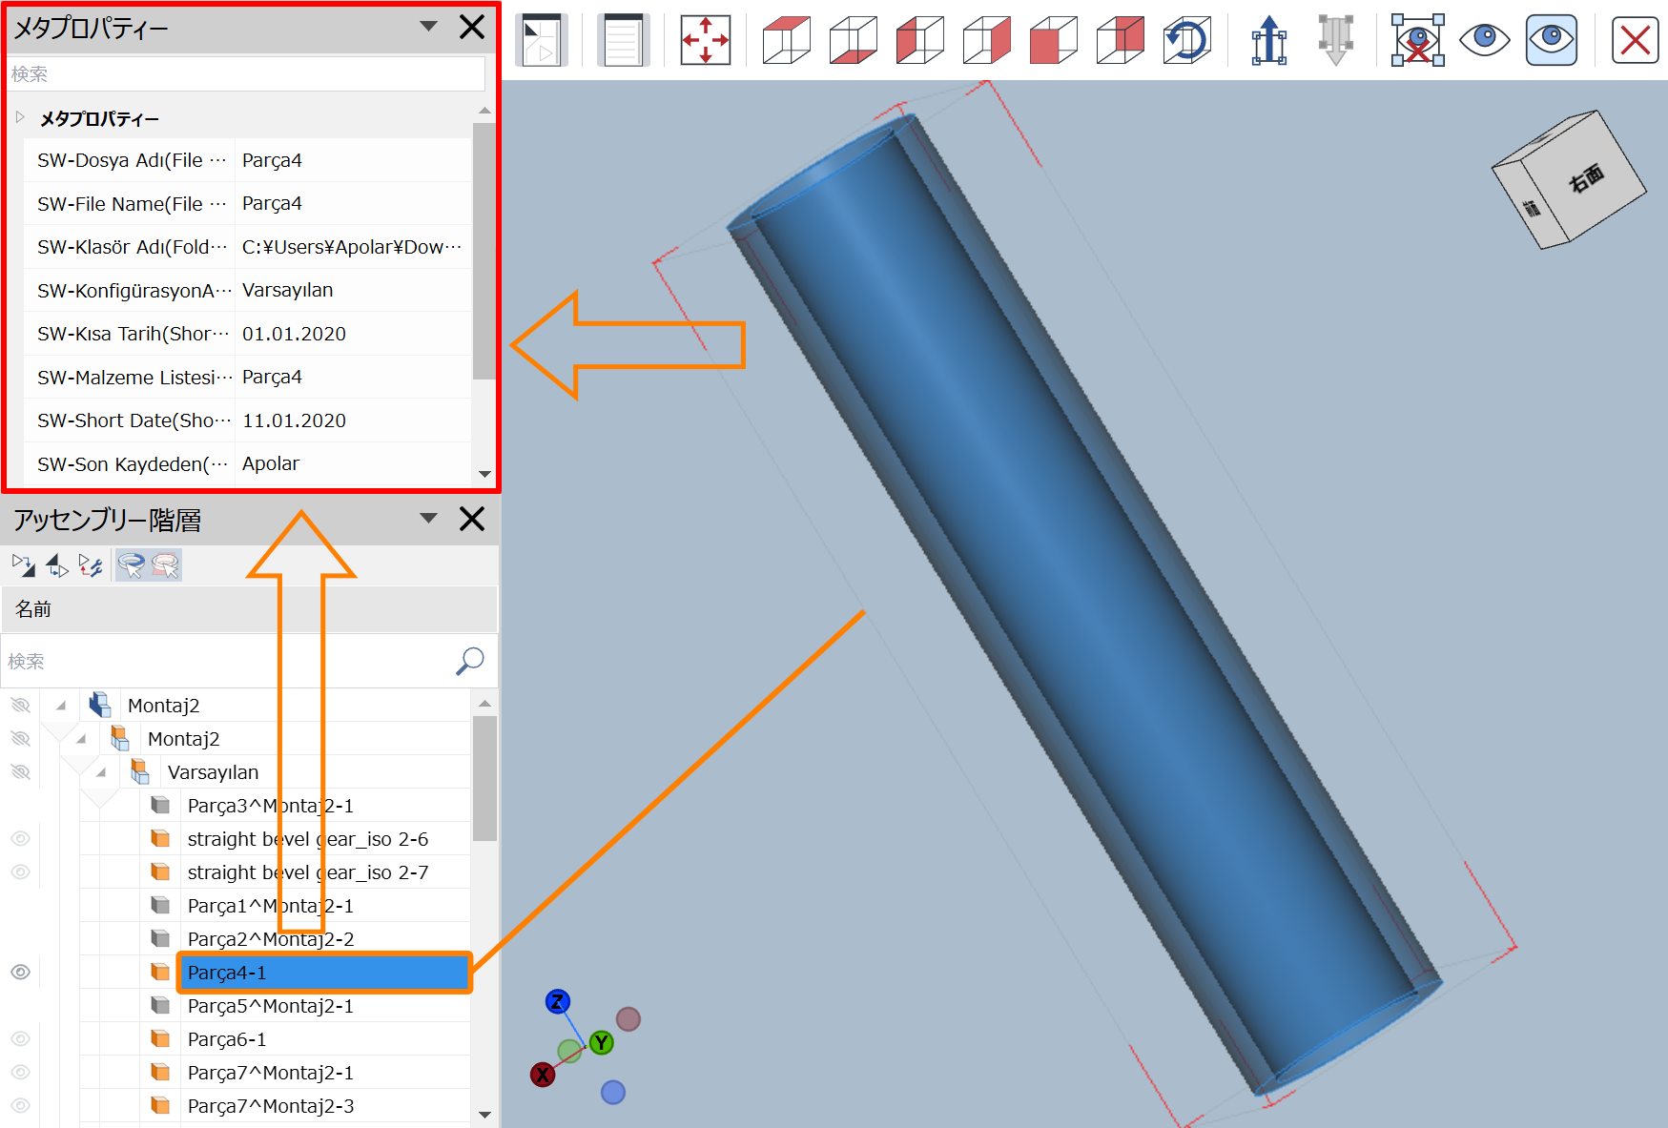Close the アッセンブリー階層 panel
The width and height of the screenshot is (1668, 1128).
pyautogui.click(x=472, y=519)
